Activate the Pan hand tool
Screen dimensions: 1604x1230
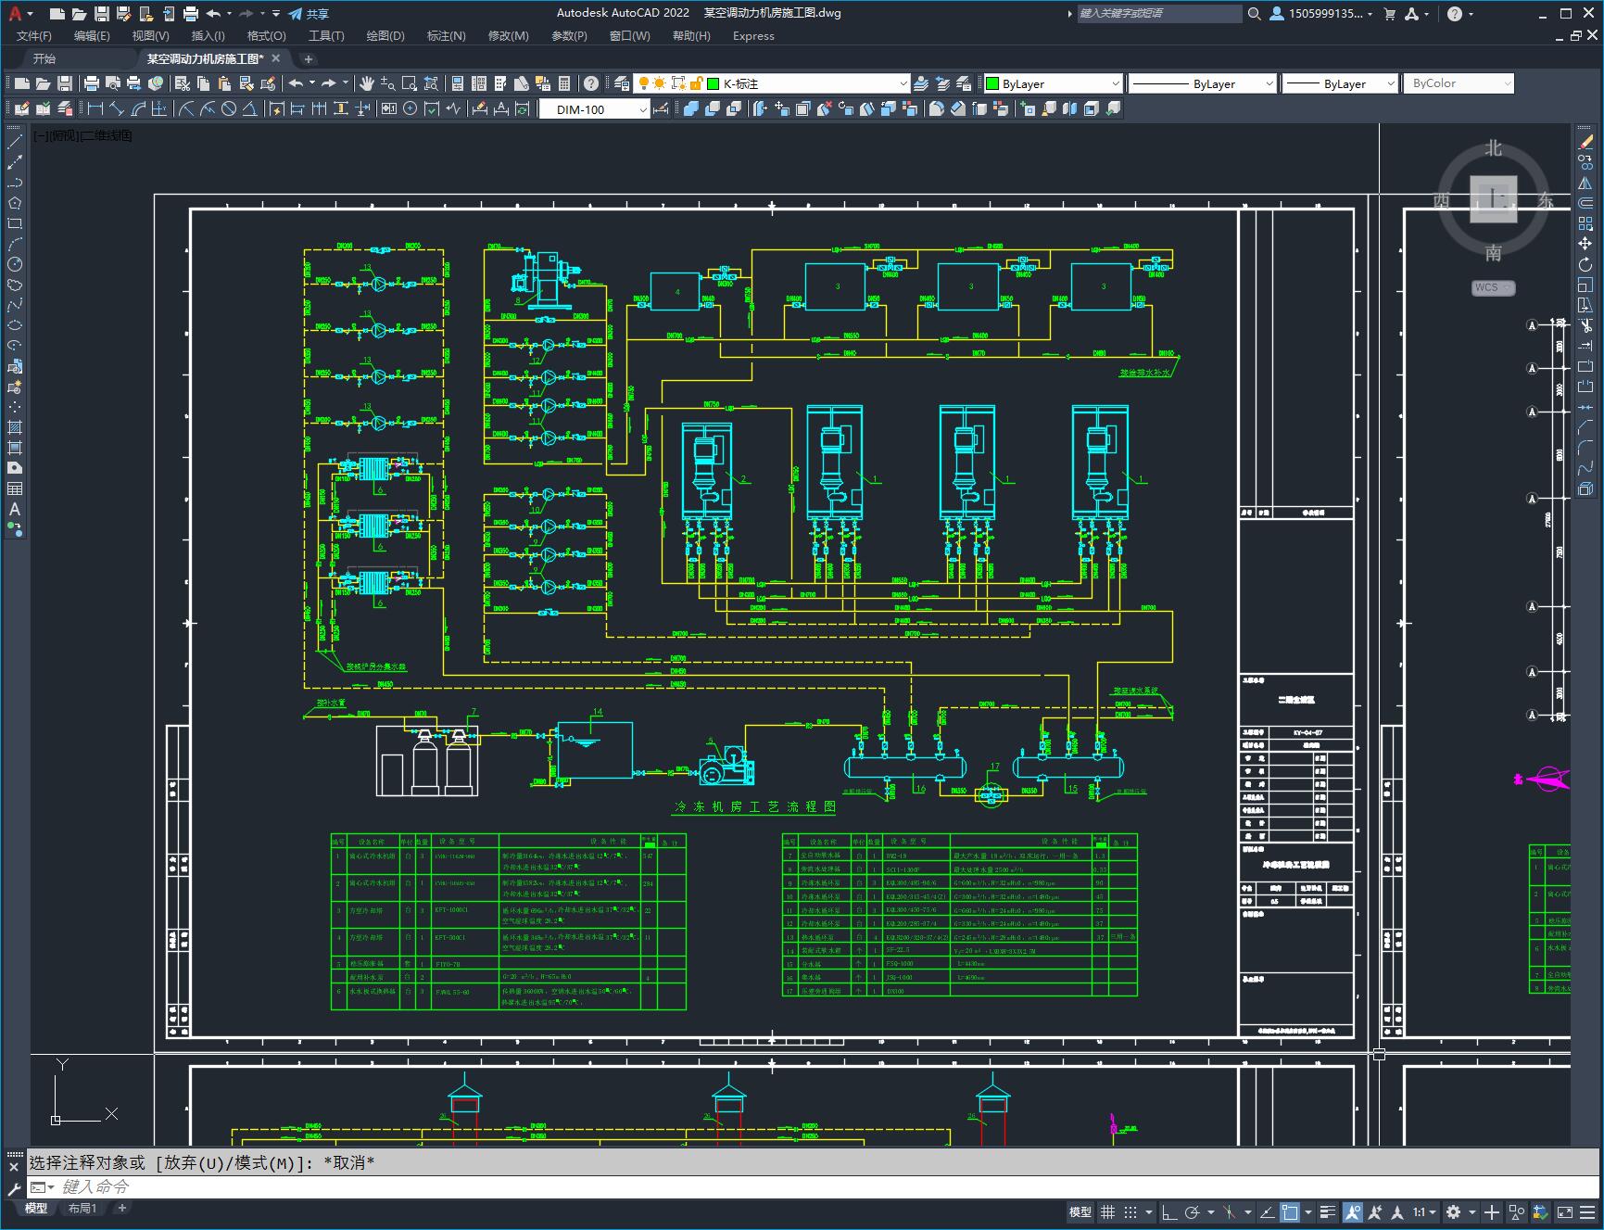click(x=367, y=83)
